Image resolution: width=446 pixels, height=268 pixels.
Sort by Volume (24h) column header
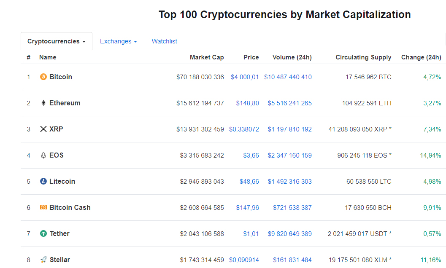point(292,57)
